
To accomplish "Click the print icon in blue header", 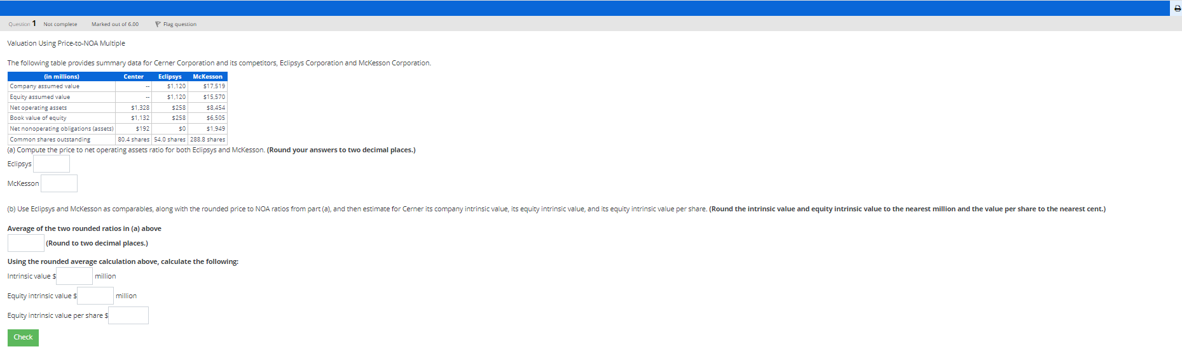I will pos(1177,8).
